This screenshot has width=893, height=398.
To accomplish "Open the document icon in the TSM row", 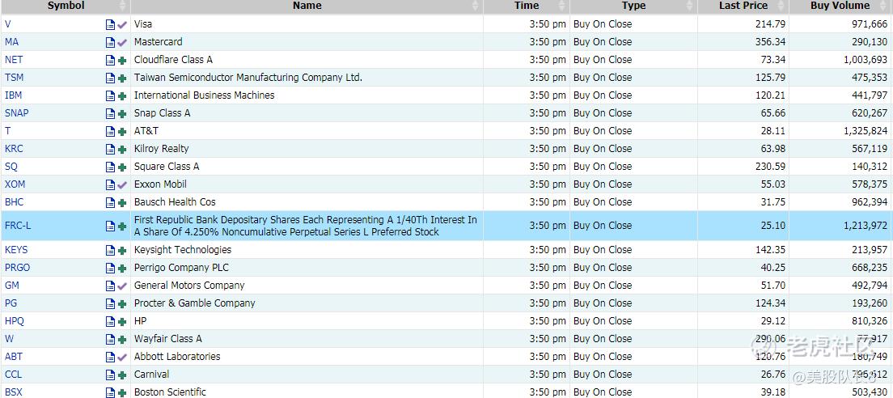I will [x=110, y=78].
